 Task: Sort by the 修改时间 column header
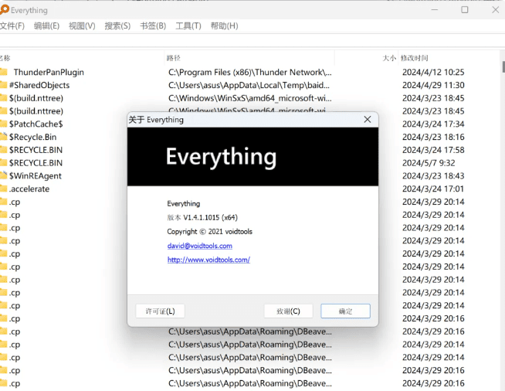point(415,58)
